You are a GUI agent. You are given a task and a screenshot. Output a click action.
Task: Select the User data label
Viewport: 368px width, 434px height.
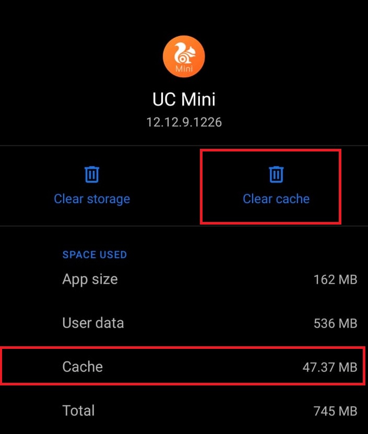coord(93,323)
